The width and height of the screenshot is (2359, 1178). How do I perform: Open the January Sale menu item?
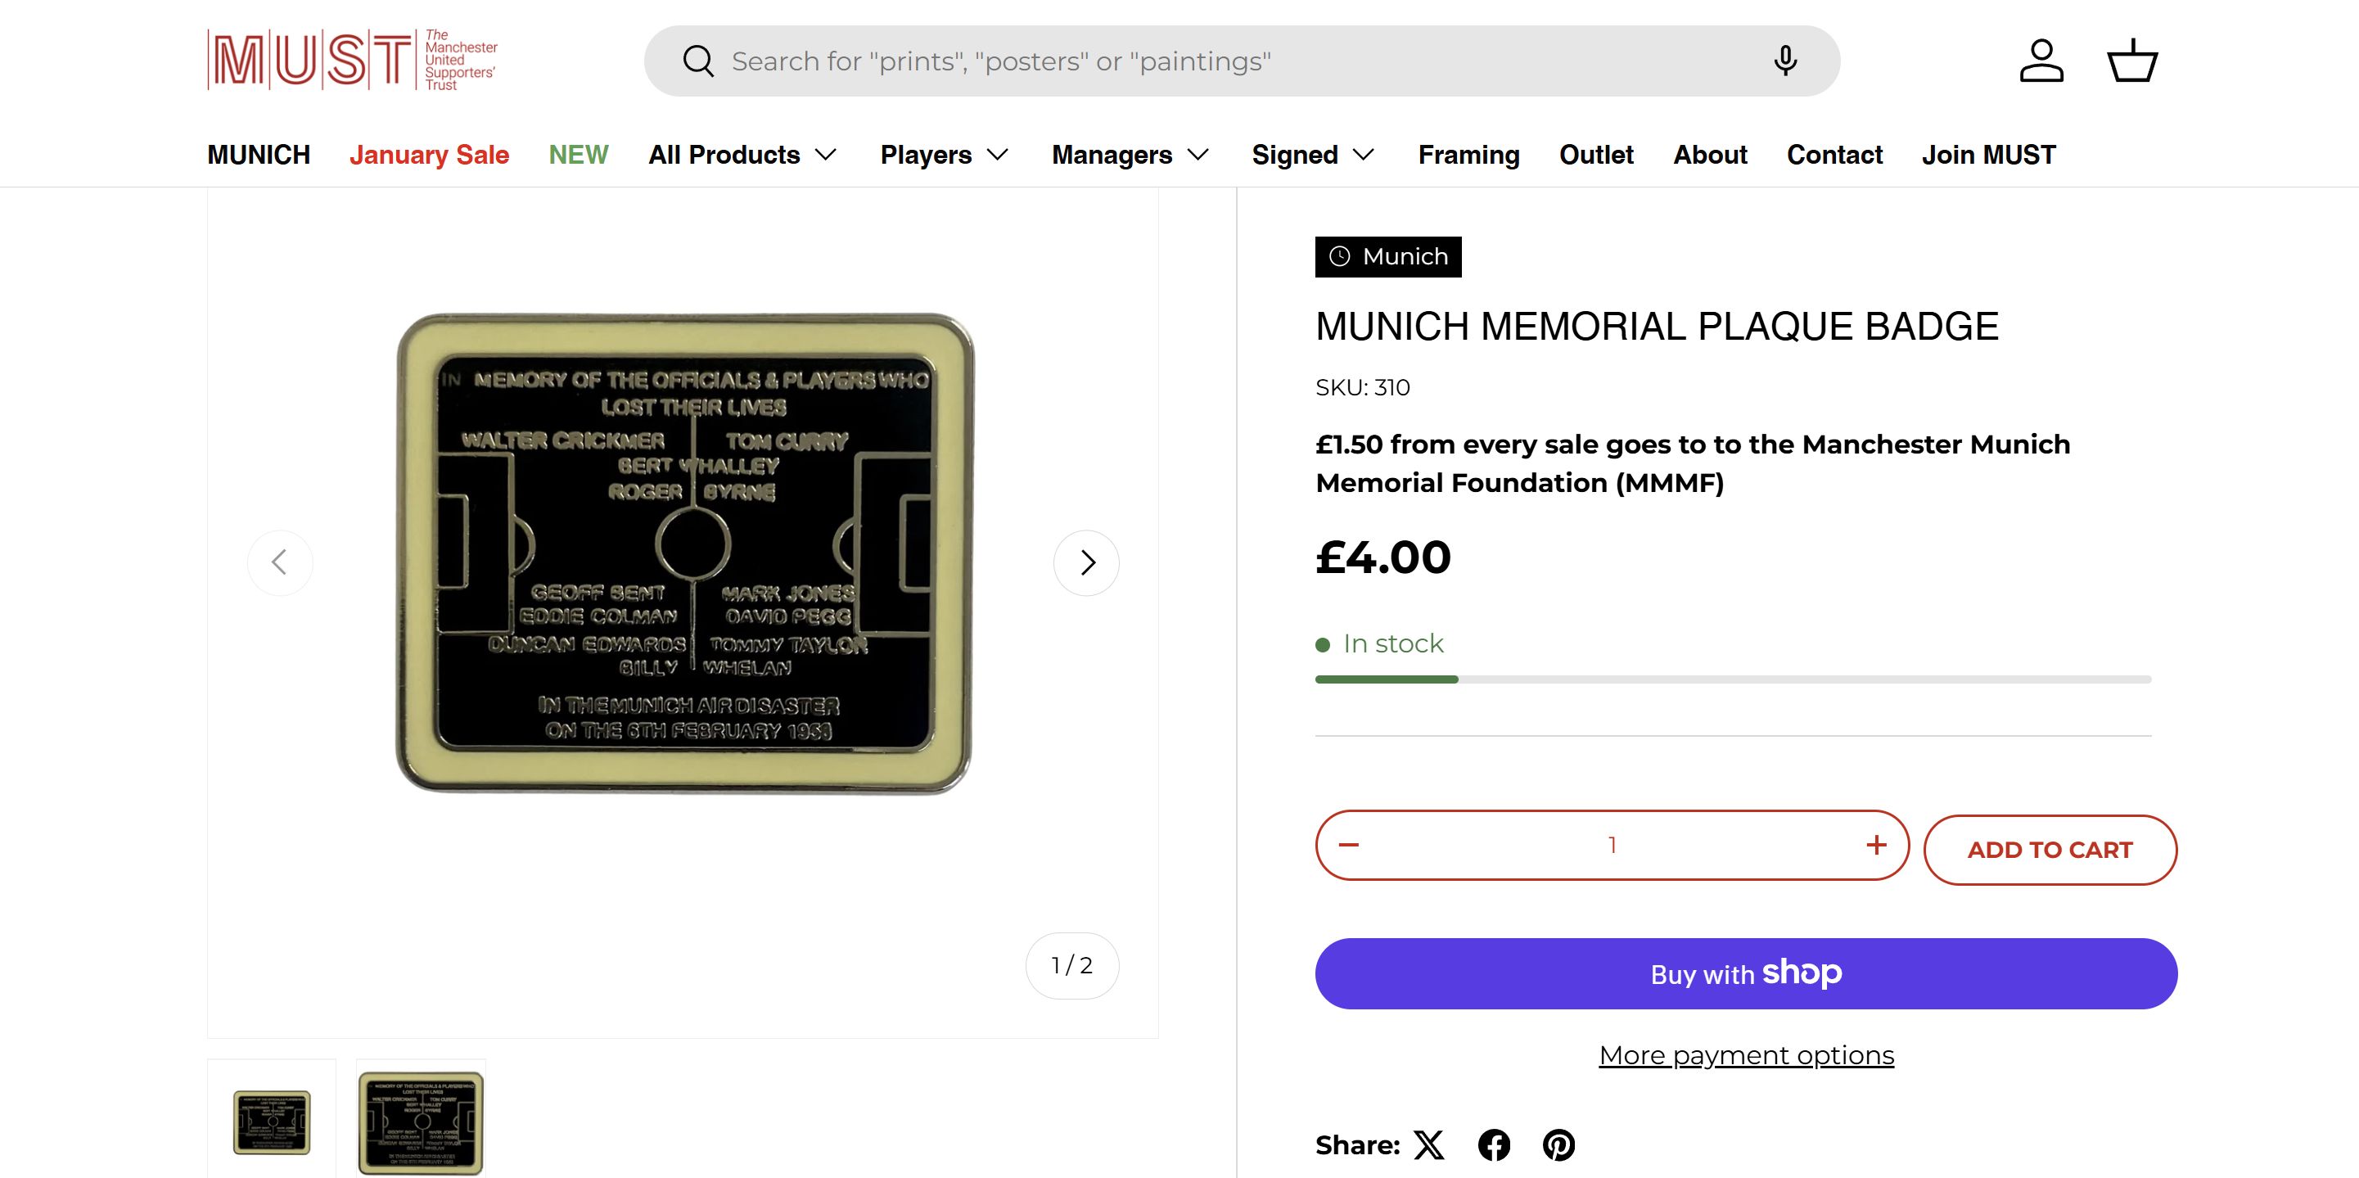(x=429, y=155)
